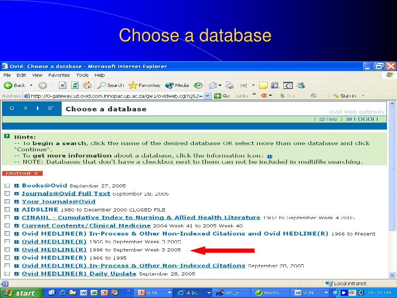
Task: Open the Messenger people icon
Action: [x=300, y=85]
